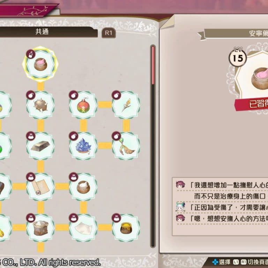This screenshot has height=268, width=268.
Task: Select the white cream pot recipe
Action: pyautogui.click(x=83, y=187)
